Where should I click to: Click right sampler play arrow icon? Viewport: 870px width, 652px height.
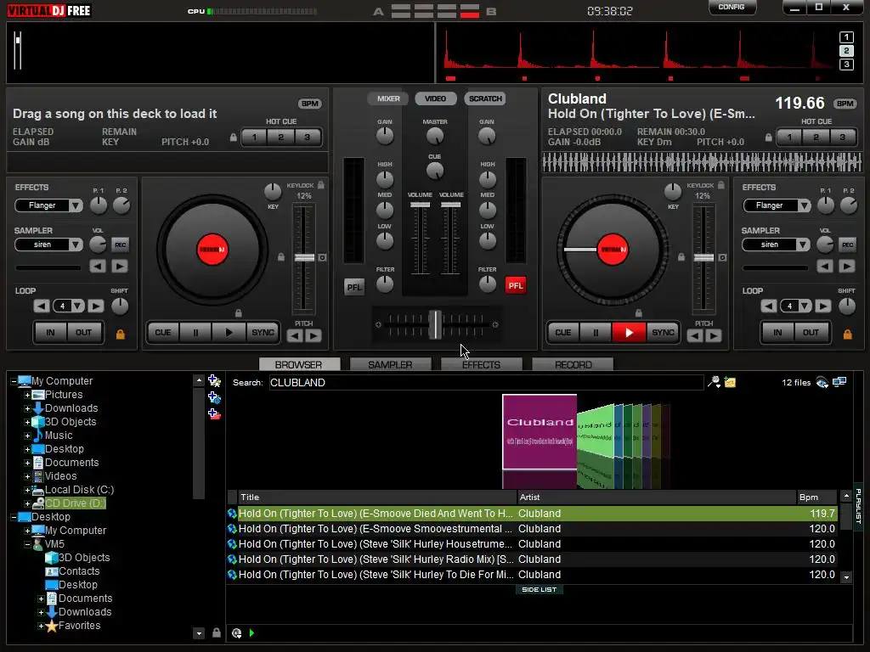pyautogui.click(x=847, y=266)
